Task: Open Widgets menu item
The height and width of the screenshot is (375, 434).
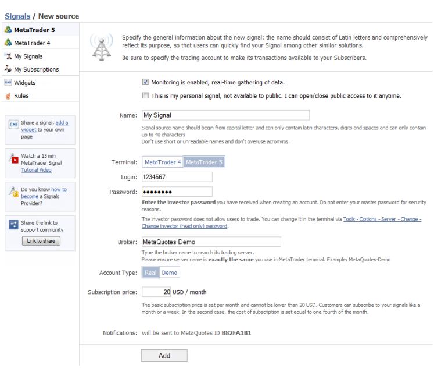Action: (x=41, y=83)
